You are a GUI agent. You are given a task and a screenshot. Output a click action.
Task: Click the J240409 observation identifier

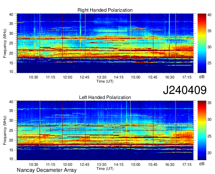coord(185,90)
